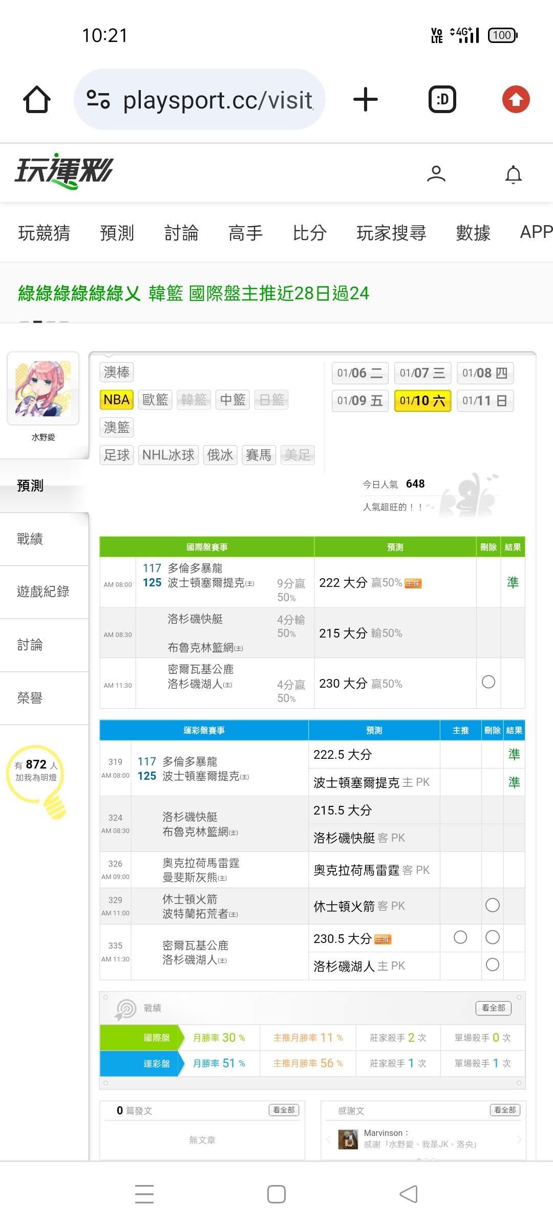This screenshot has height=1228, width=553.
Task: Select the 01/09 五 date button
Action: click(360, 401)
